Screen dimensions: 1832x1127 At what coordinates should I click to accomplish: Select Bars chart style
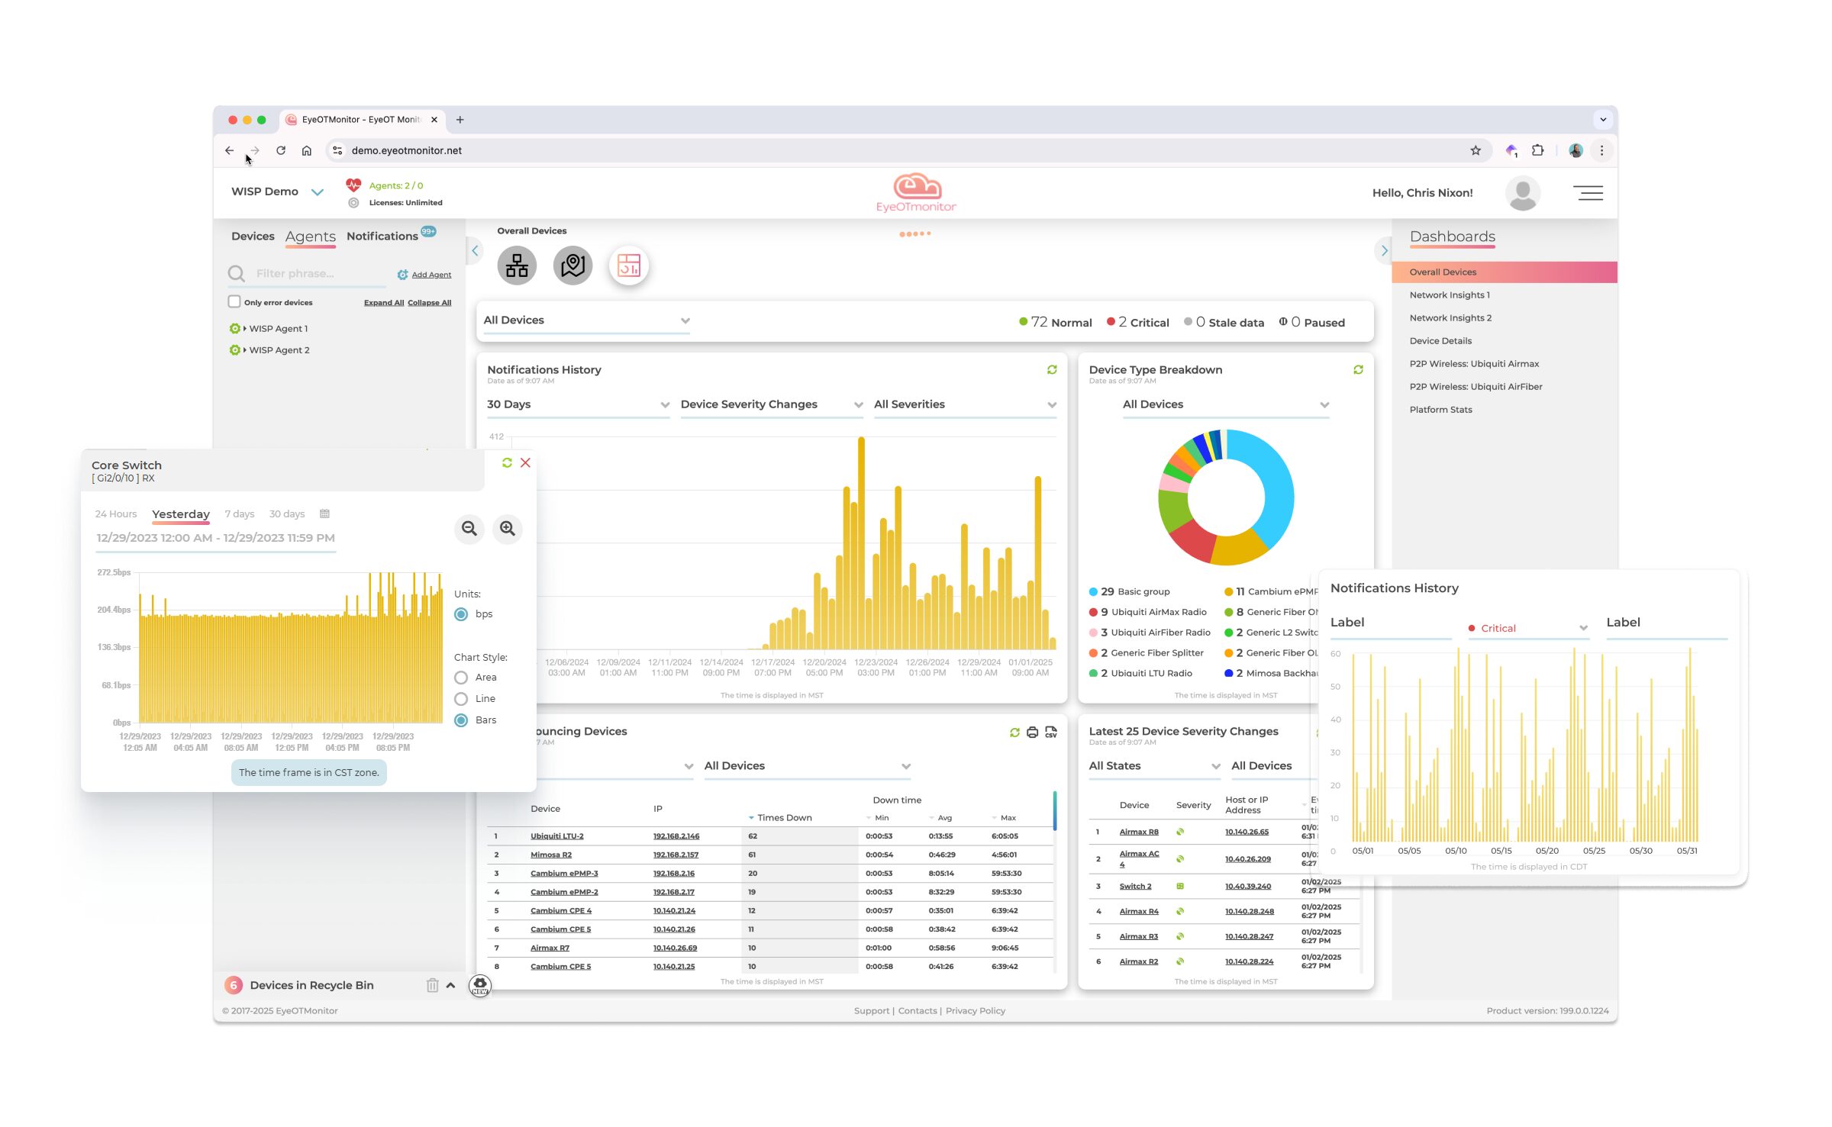pos(461,720)
